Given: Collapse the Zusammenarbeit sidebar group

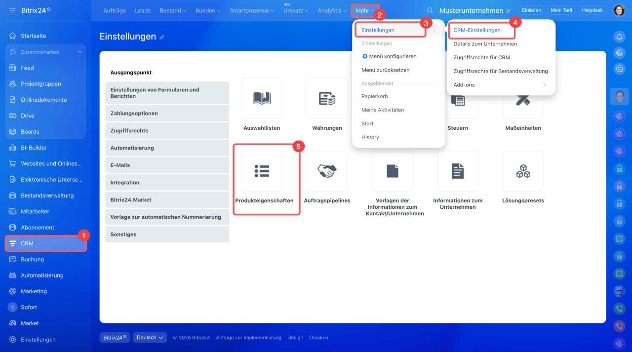Looking at the screenshot, I should click(79, 52).
